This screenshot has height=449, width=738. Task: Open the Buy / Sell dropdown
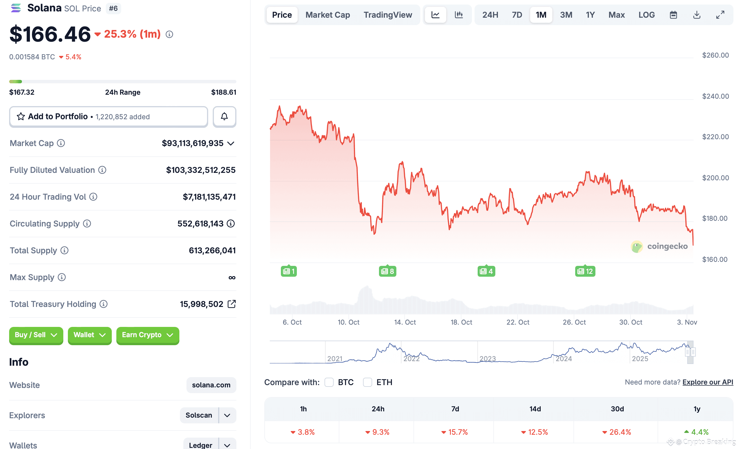[x=36, y=335]
